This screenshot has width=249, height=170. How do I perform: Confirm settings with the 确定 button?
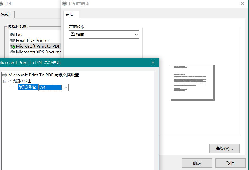(x=197, y=163)
